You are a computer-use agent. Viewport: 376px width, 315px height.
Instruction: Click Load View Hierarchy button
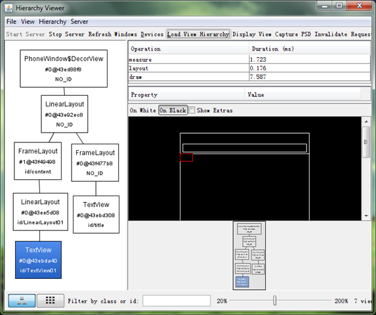(198, 34)
